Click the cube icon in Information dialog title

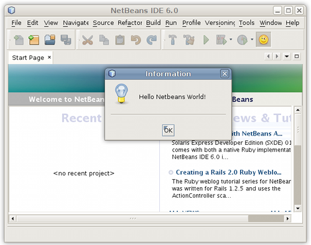click(x=112, y=73)
